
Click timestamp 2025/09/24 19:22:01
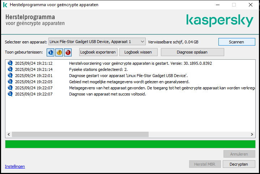pyautogui.click(x=34, y=76)
